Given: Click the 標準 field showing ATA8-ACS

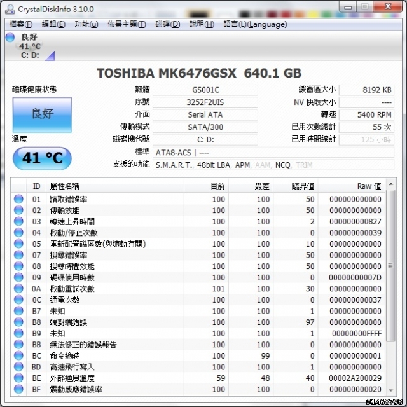Looking at the screenshot, I should click(x=273, y=153).
